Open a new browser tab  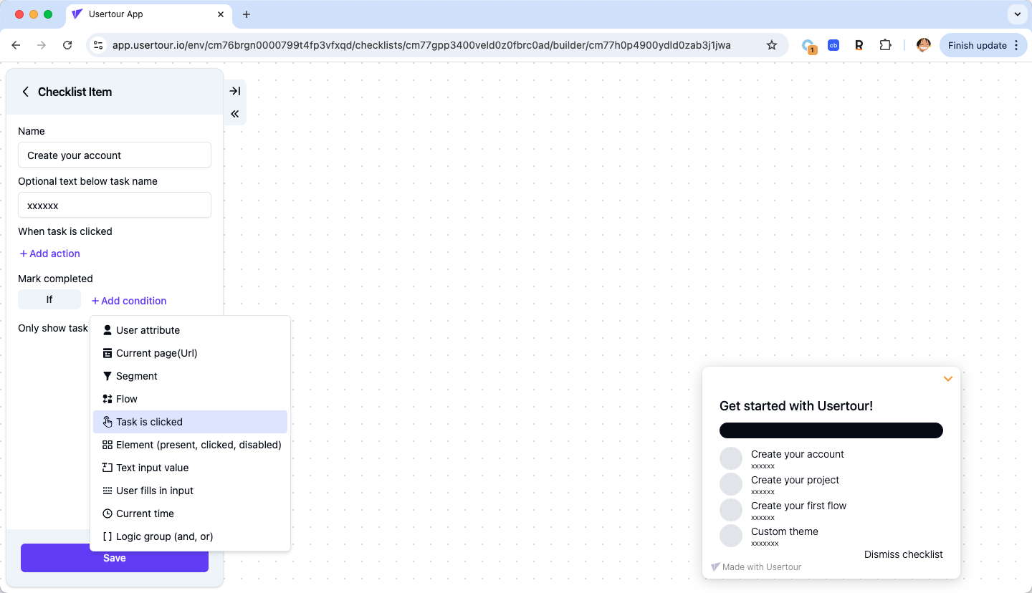click(x=247, y=14)
